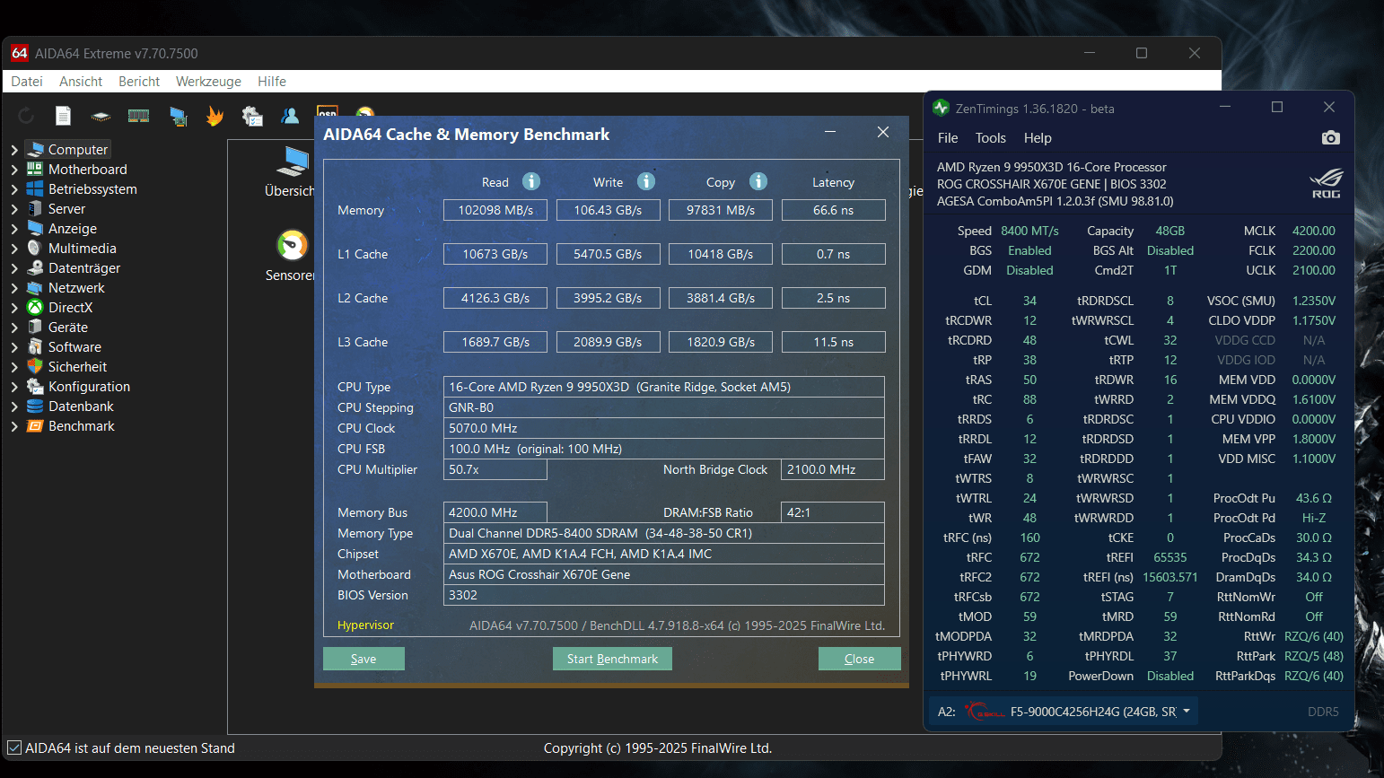
Task: Open the memory module toolbar icon
Action: point(138,116)
